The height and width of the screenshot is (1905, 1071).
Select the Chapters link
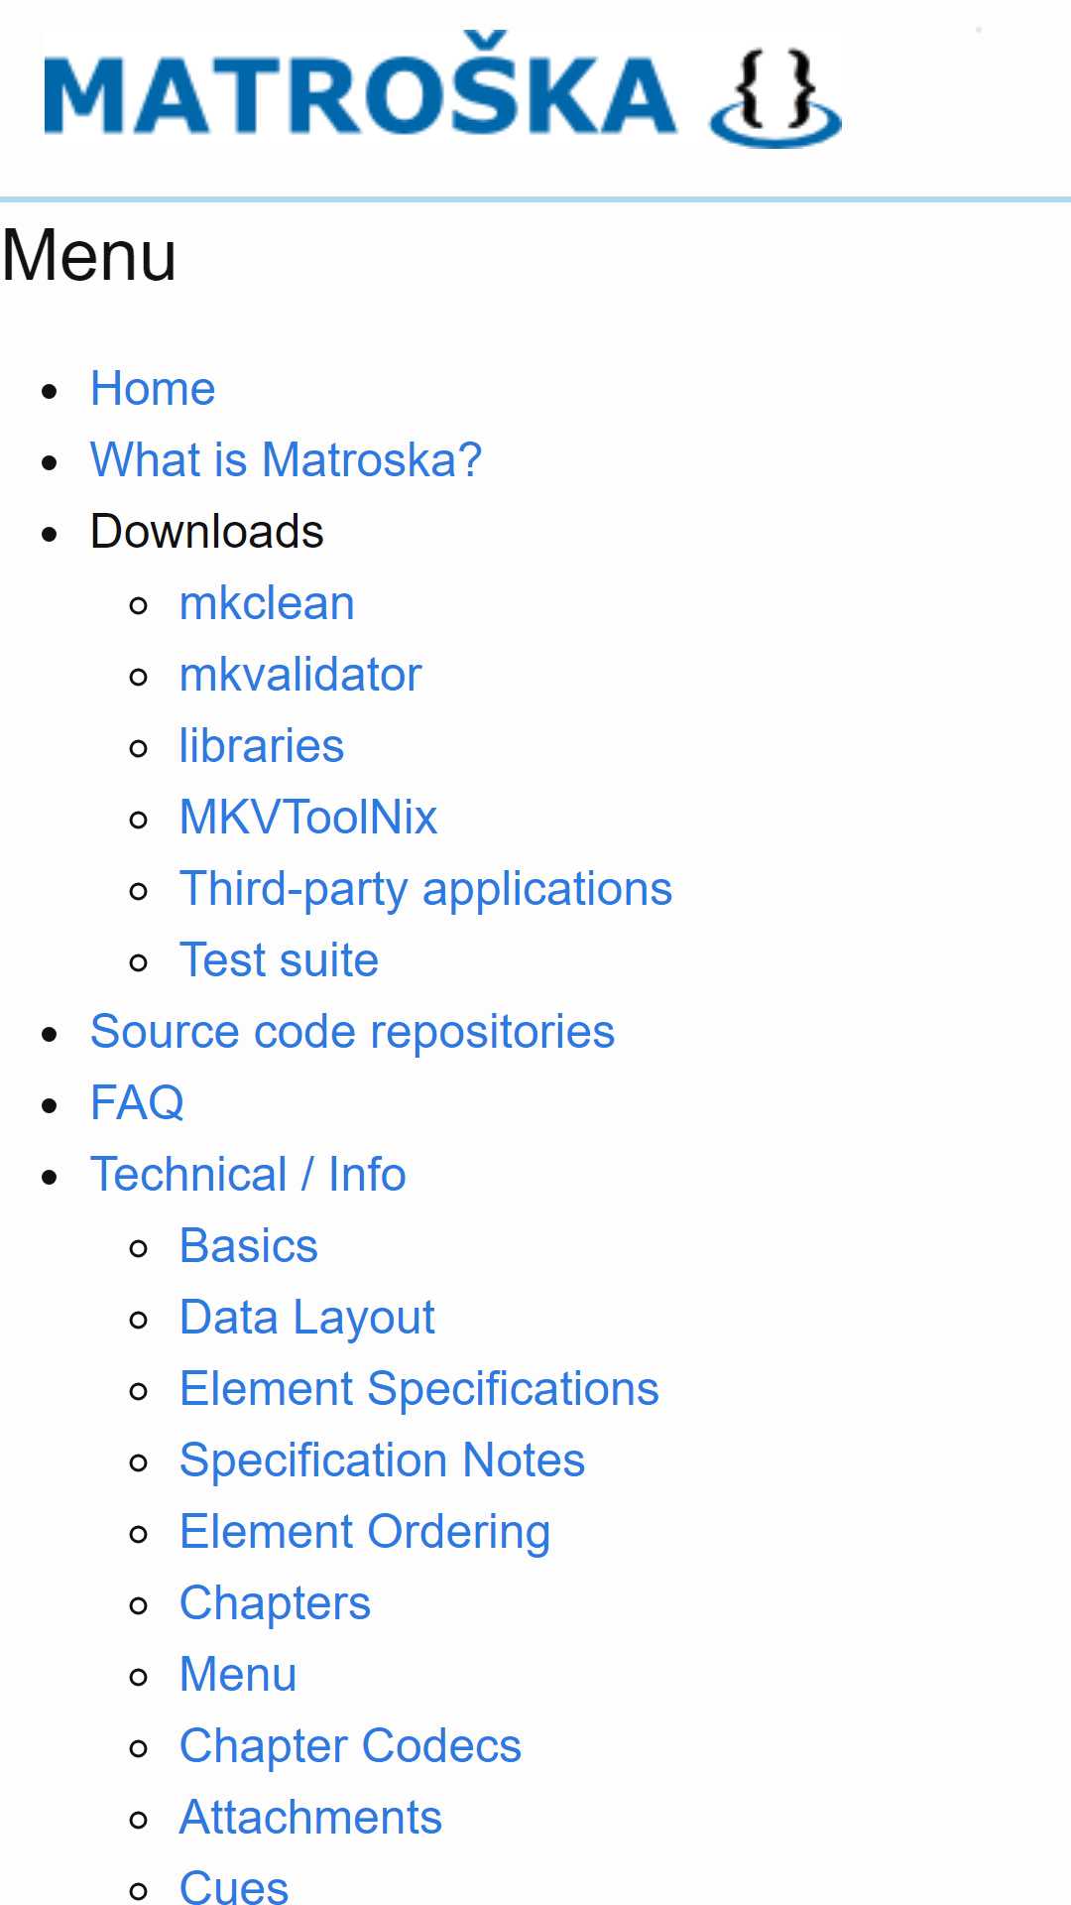pyautogui.click(x=275, y=1603)
